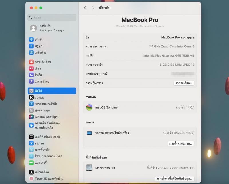Click the Macintosh HD drive icon
Image resolution: width=229 pixels, height=184 pixels.
(x=89, y=168)
